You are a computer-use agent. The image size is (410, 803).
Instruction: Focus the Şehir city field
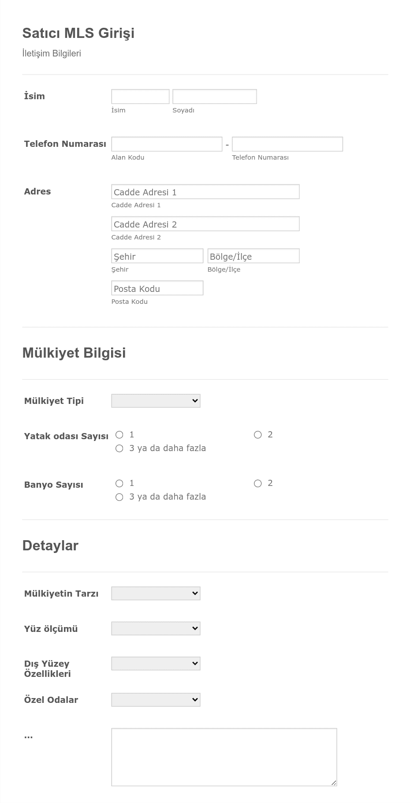pos(157,256)
